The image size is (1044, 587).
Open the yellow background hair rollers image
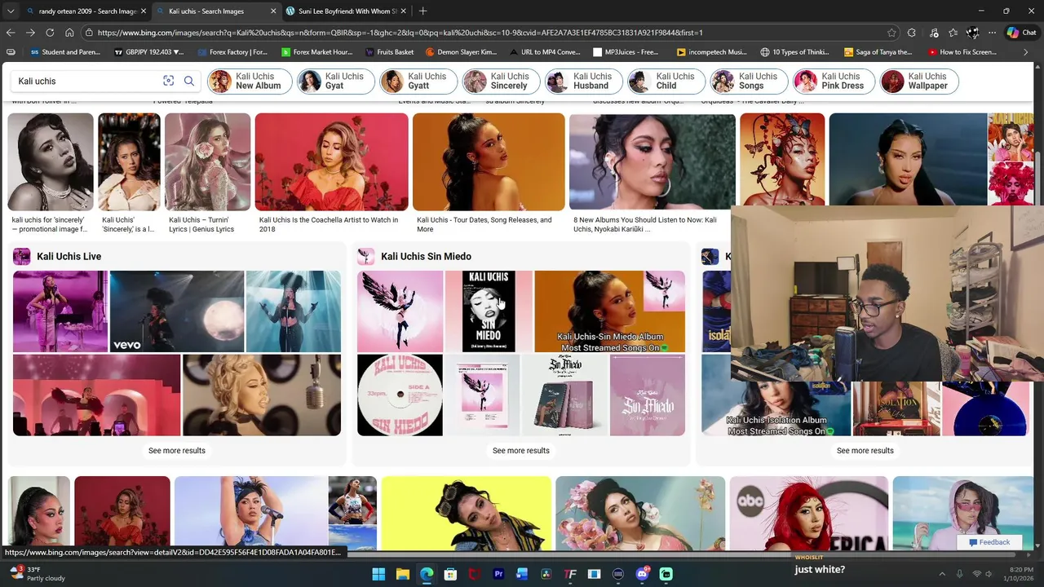tap(467, 514)
